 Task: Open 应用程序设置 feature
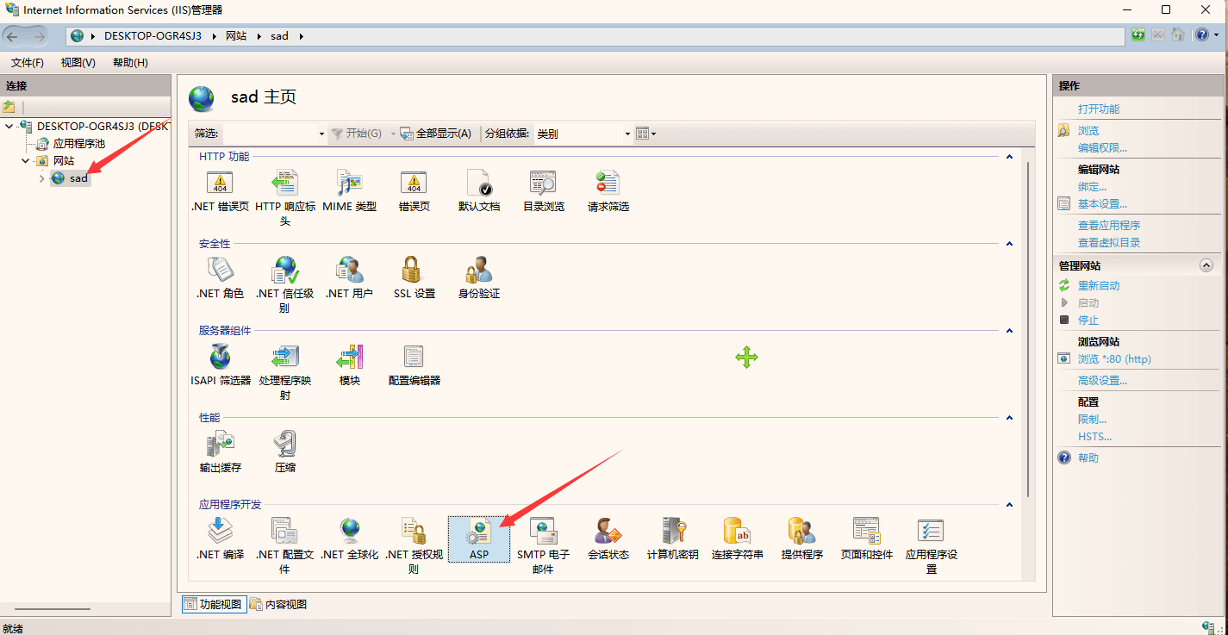[932, 546]
